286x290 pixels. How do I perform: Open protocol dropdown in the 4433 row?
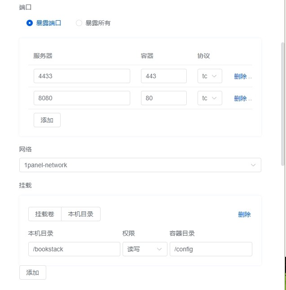point(210,76)
